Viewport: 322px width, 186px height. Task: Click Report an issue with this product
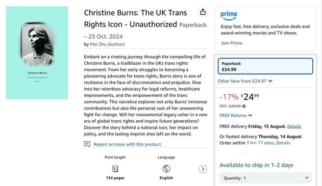(x=127, y=144)
